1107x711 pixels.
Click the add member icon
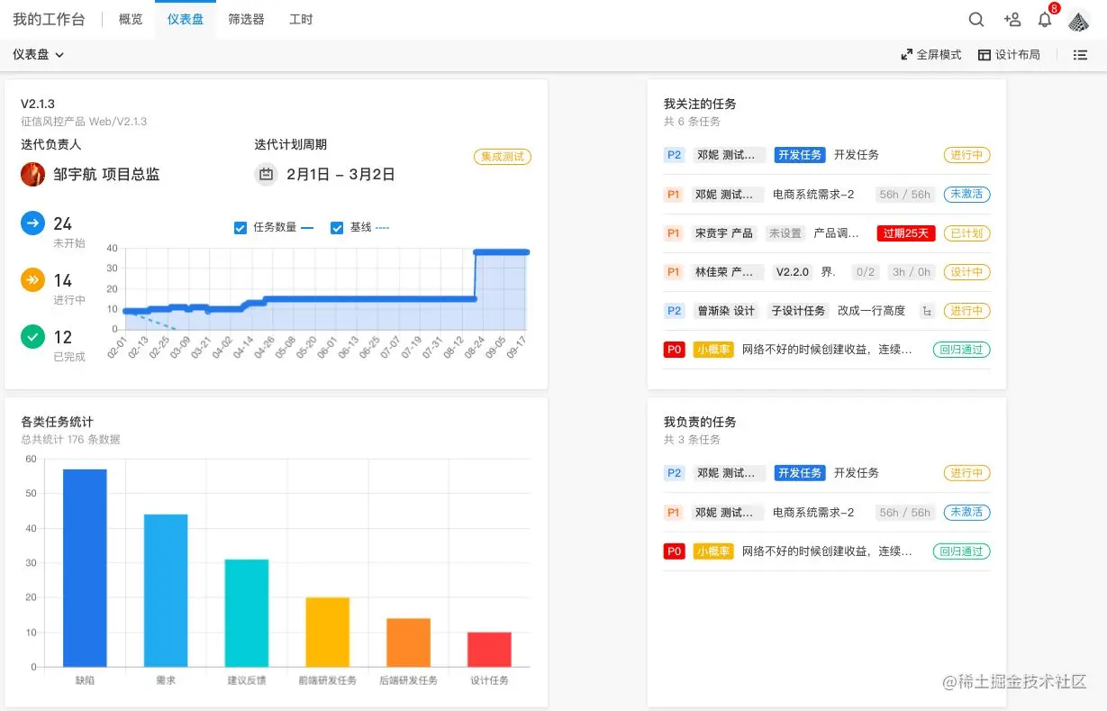[1012, 20]
